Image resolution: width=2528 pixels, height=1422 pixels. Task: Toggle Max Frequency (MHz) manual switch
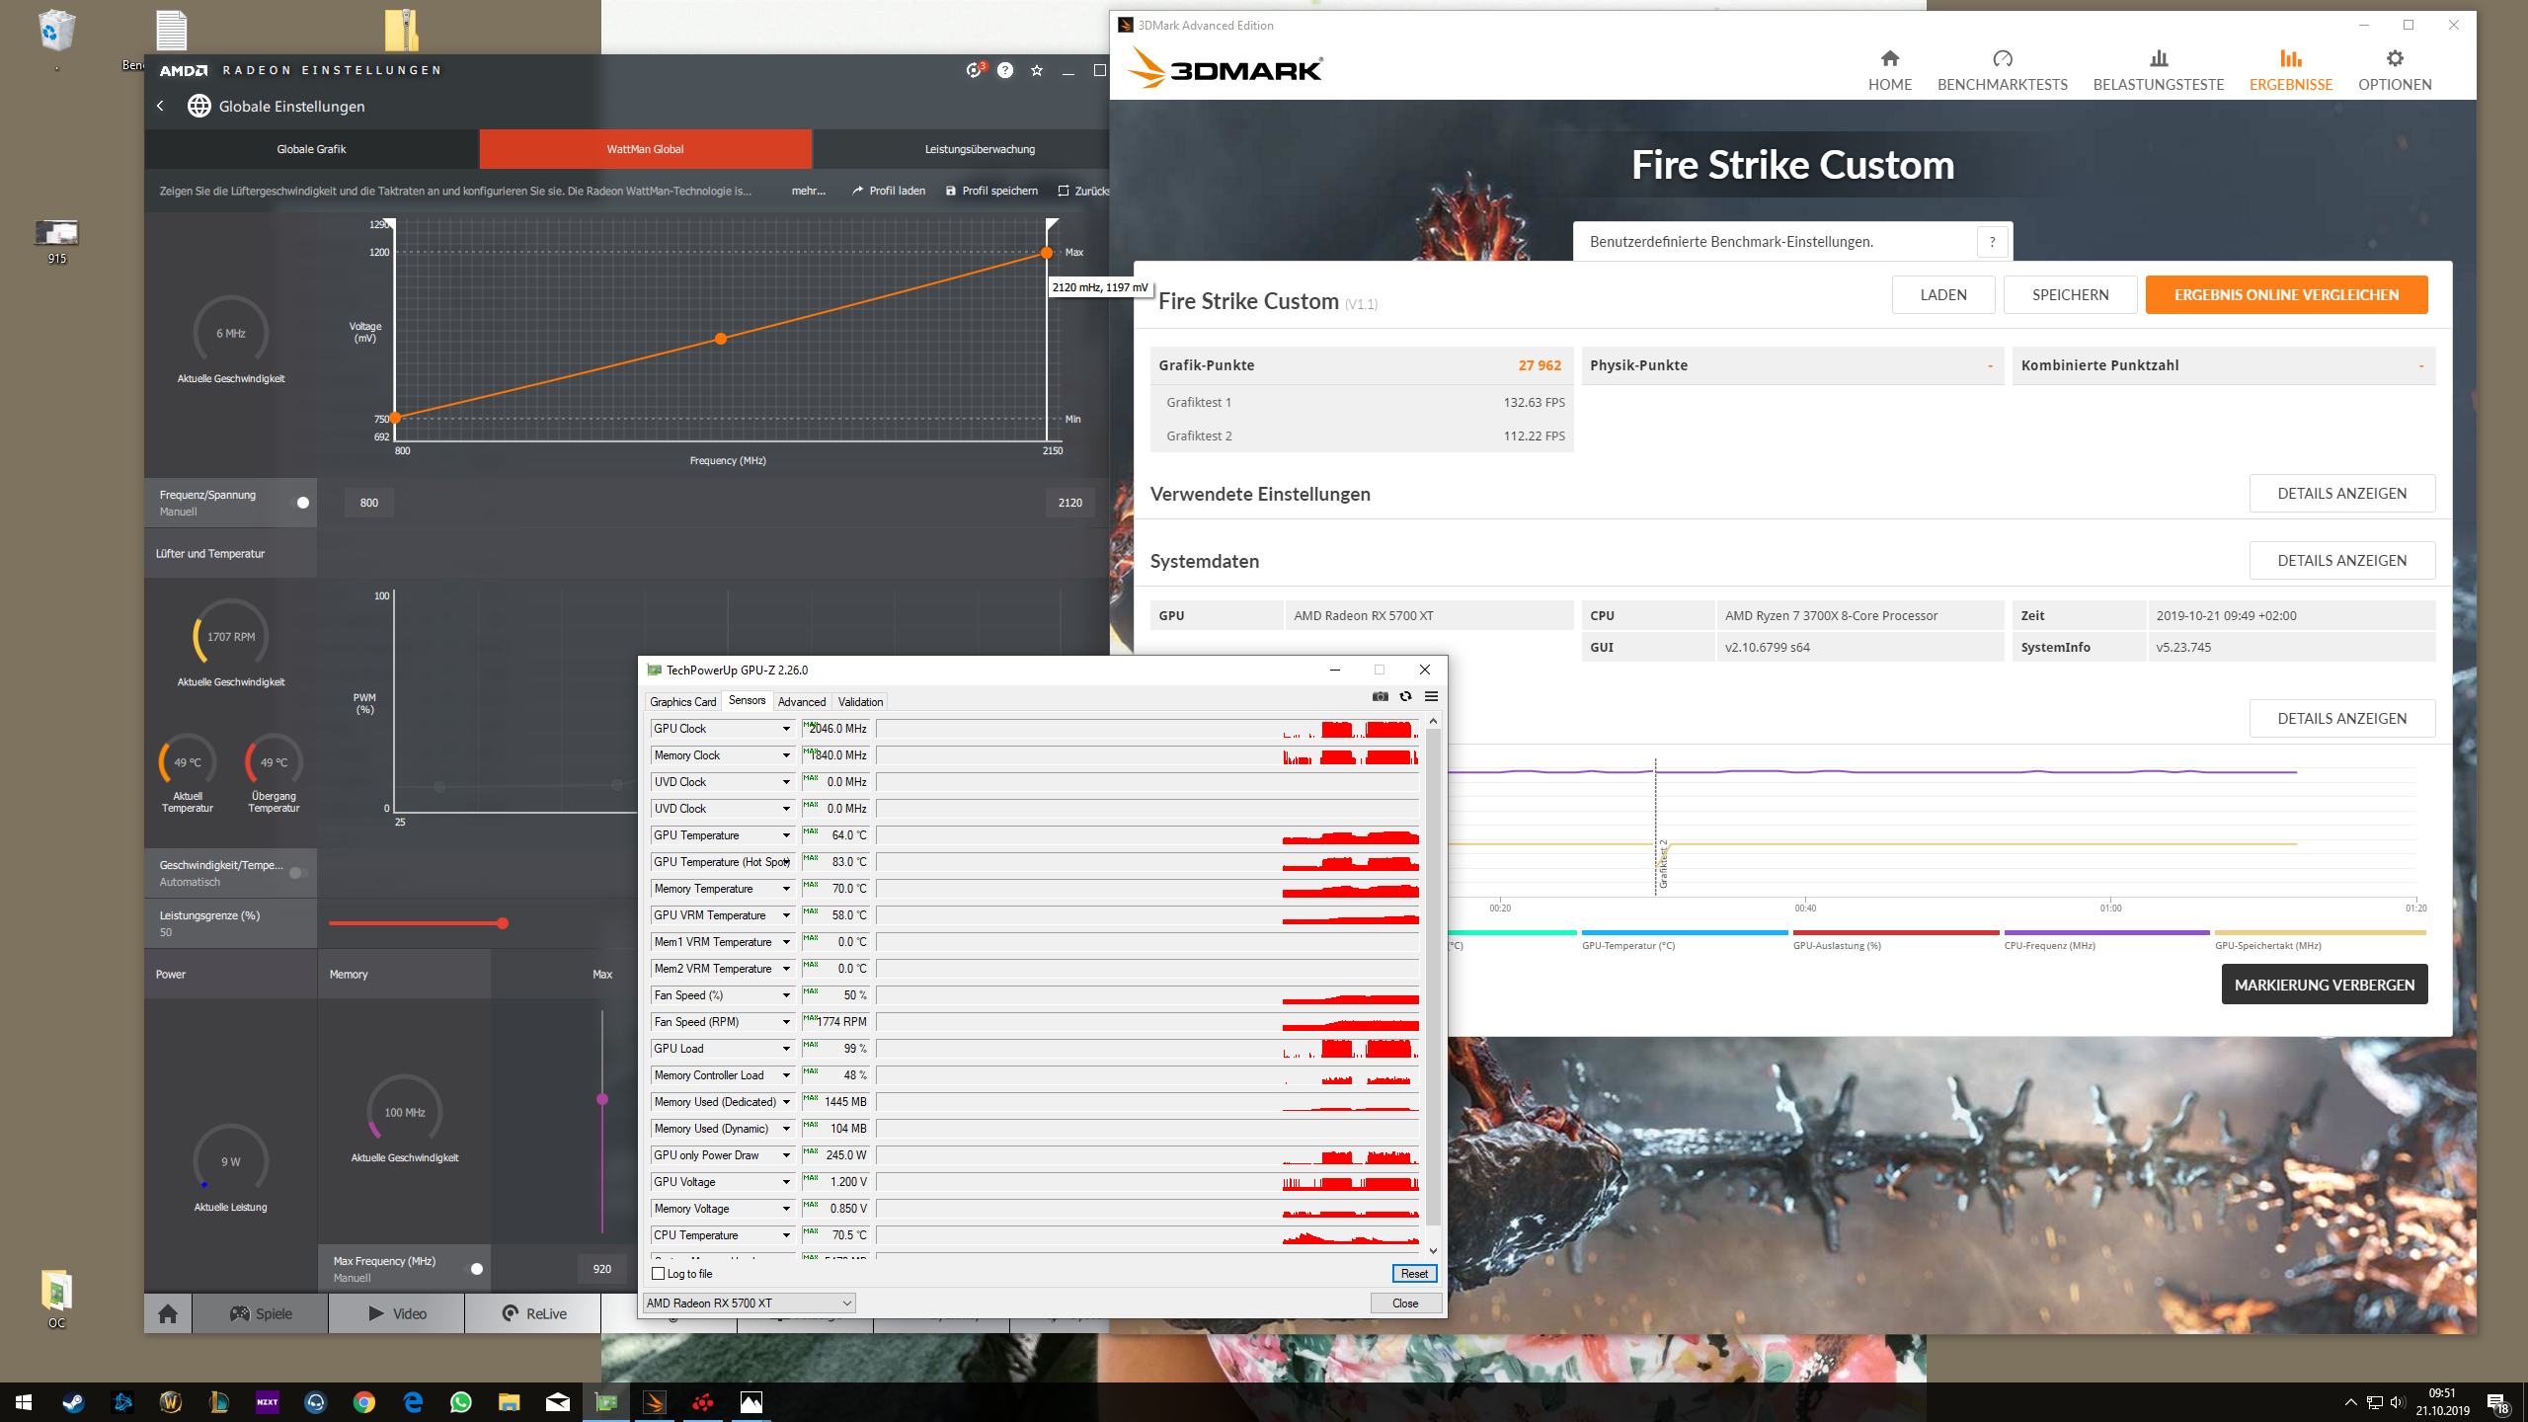pos(473,1269)
